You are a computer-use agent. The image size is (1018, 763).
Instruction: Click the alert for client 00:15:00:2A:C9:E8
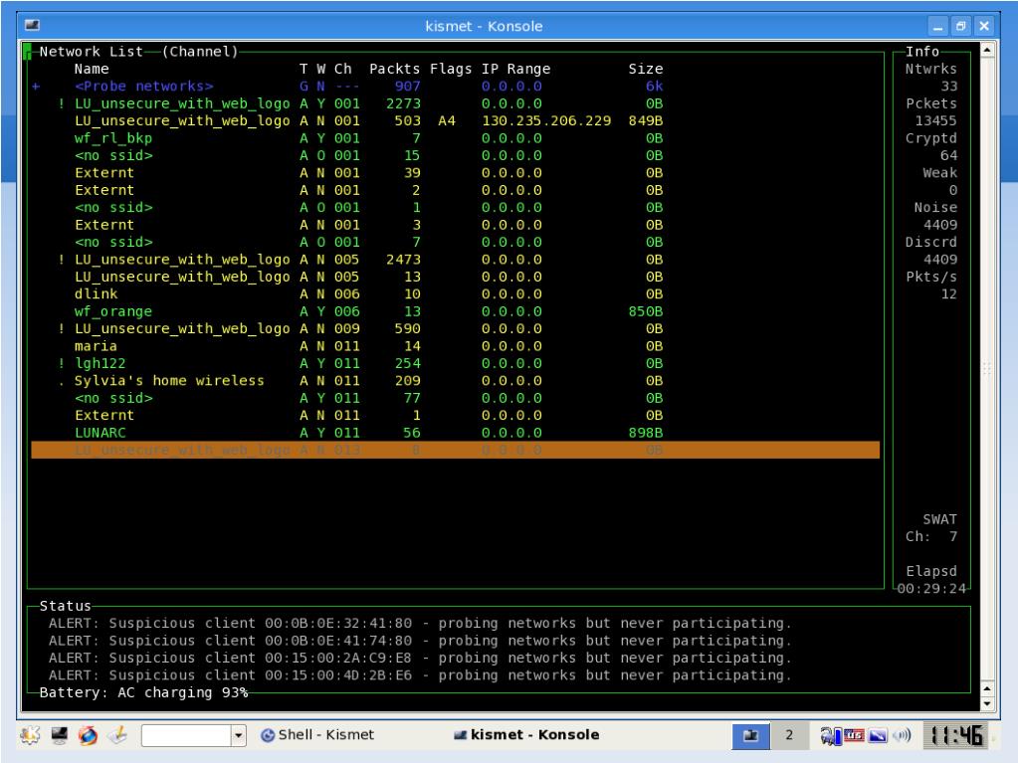click(x=420, y=658)
